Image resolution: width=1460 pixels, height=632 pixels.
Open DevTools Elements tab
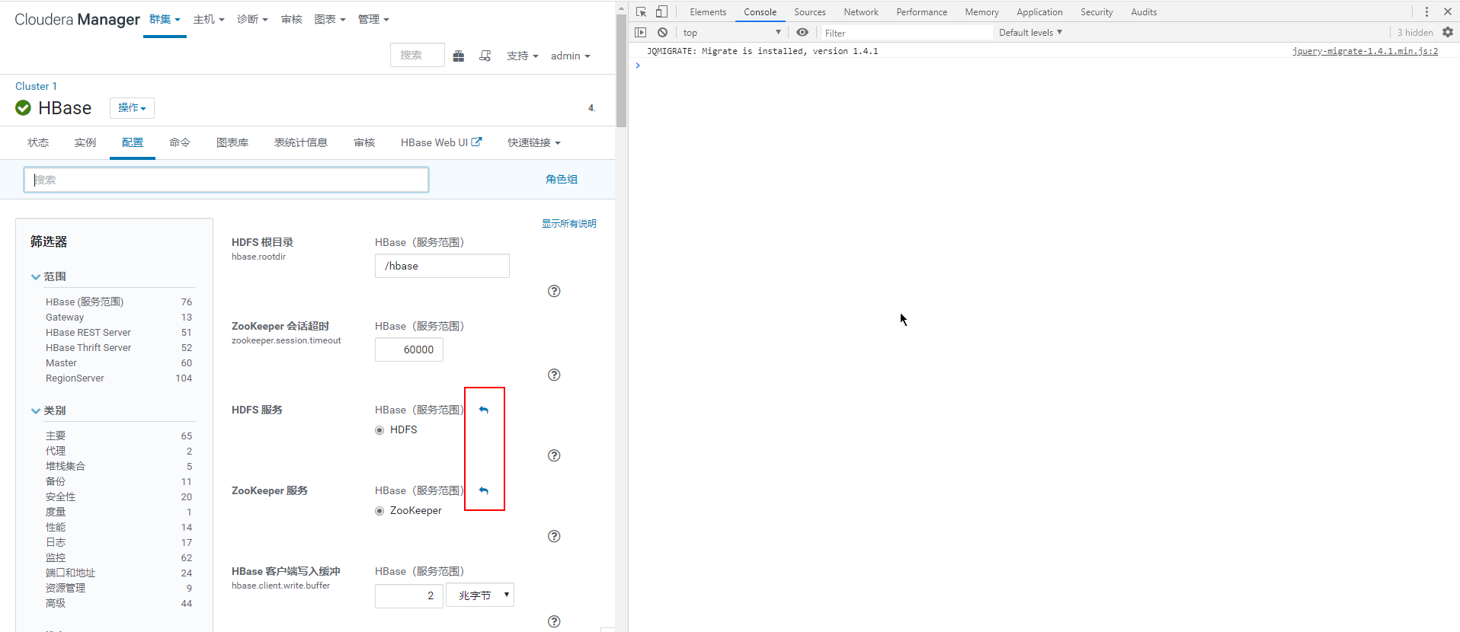(x=708, y=11)
